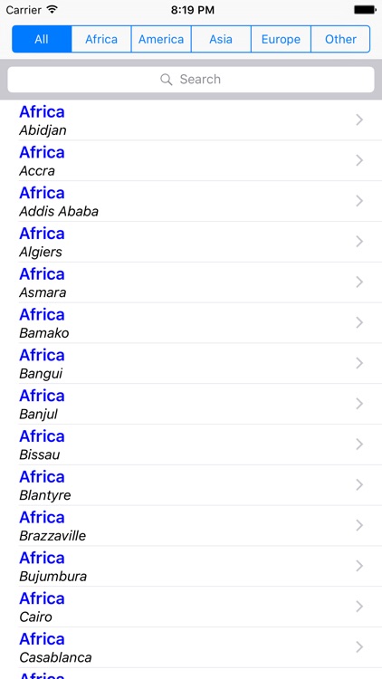
Task: Tap the arrow on the Brazzaville row
Action: coord(359,526)
